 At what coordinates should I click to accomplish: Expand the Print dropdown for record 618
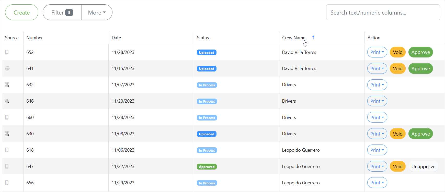377,150
